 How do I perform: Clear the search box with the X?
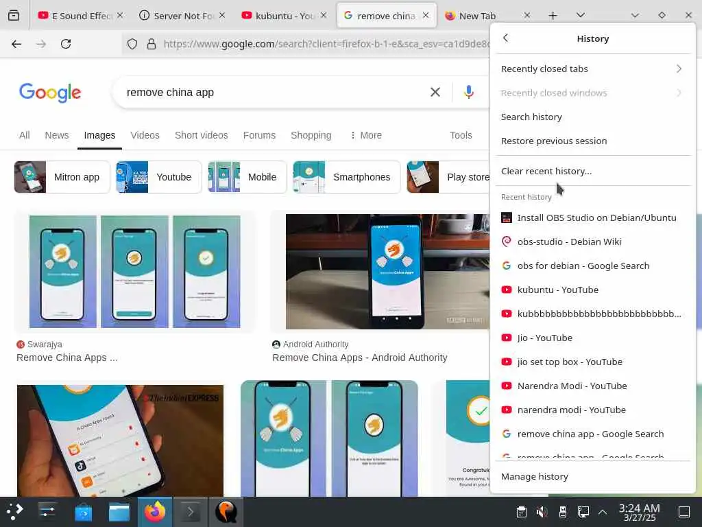click(x=435, y=93)
